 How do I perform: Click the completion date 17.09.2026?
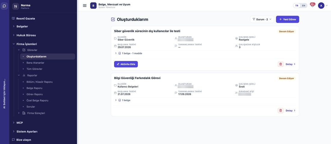tap(185, 94)
